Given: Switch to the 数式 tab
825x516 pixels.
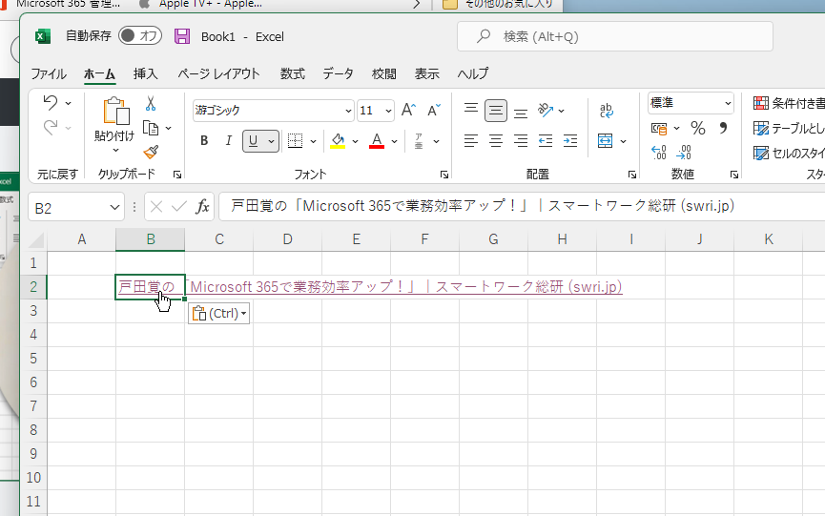Looking at the screenshot, I should coord(293,73).
